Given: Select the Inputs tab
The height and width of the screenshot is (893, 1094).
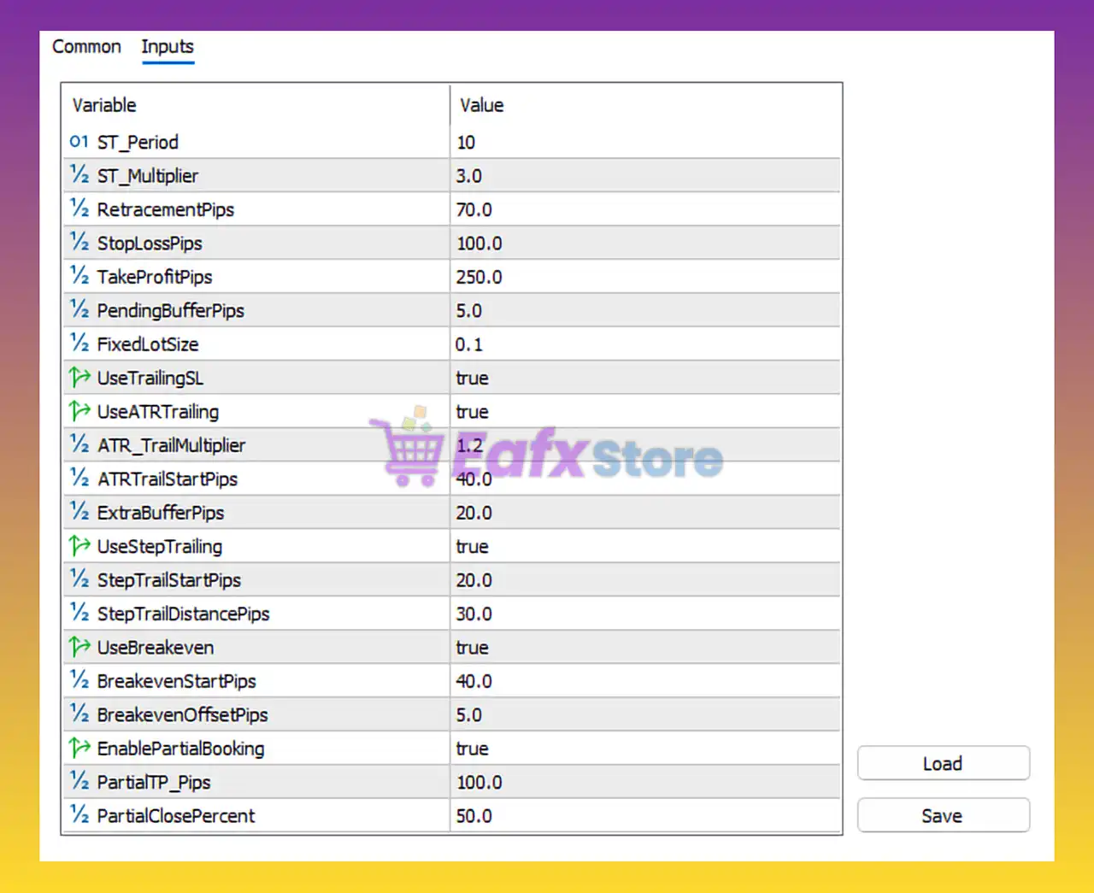Looking at the screenshot, I should pyautogui.click(x=168, y=47).
